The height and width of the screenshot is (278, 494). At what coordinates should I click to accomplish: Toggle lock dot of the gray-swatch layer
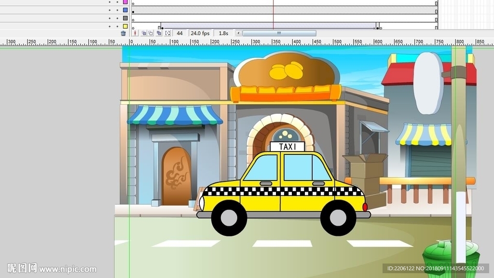[117, 18]
